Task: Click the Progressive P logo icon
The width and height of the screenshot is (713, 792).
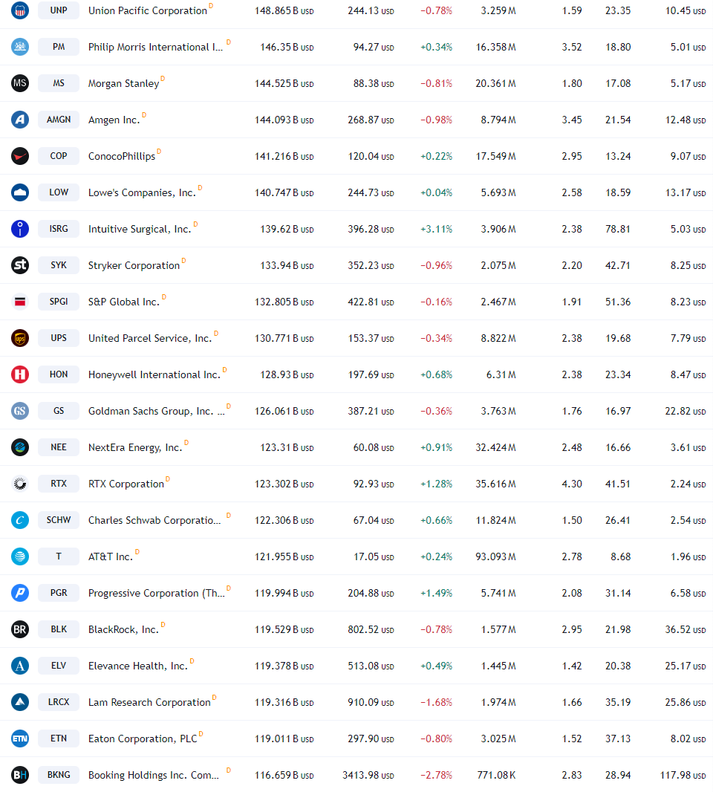Action: click(x=20, y=592)
